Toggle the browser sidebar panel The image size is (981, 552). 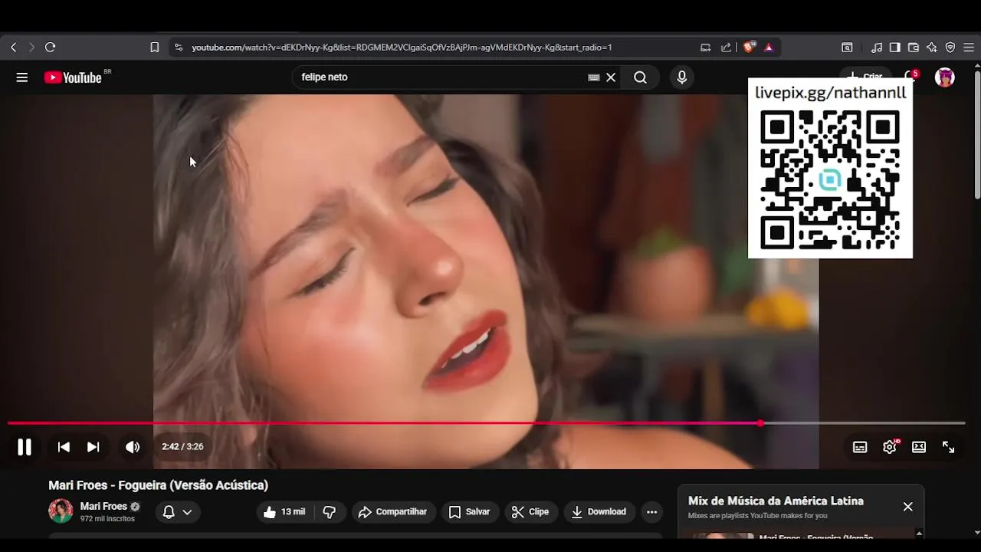[x=894, y=48]
